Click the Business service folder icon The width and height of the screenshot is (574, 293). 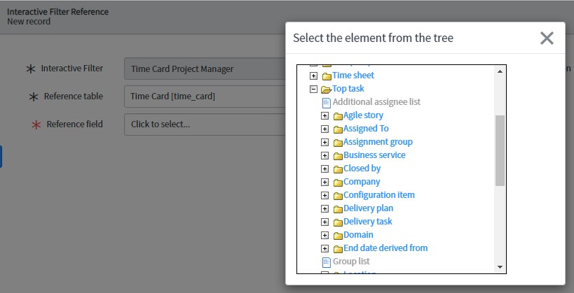tap(338, 156)
